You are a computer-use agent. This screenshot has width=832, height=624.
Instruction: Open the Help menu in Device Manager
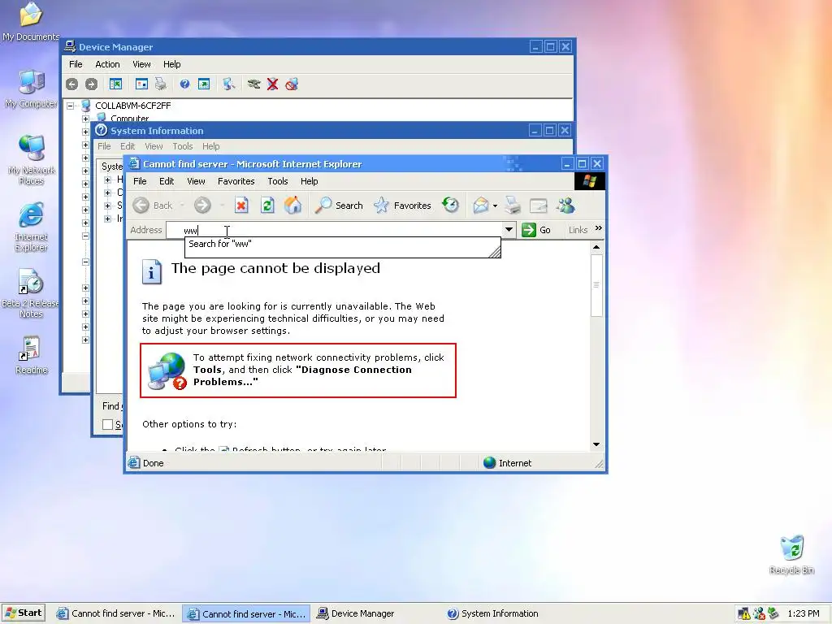172,64
